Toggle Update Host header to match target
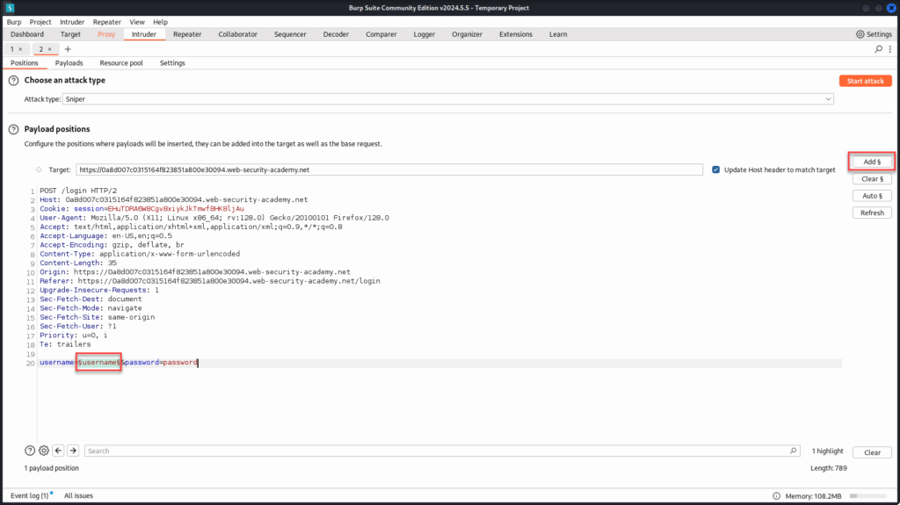 [x=715, y=170]
